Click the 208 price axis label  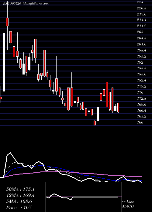140,32
